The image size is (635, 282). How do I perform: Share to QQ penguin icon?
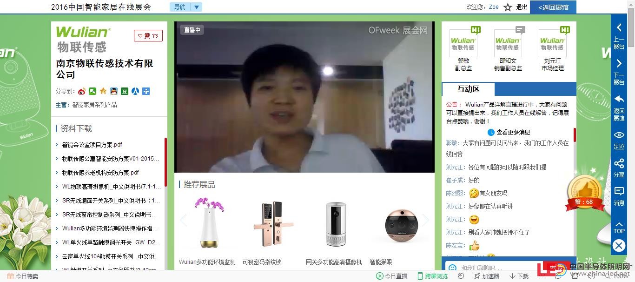pyautogui.click(x=114, y=91)
